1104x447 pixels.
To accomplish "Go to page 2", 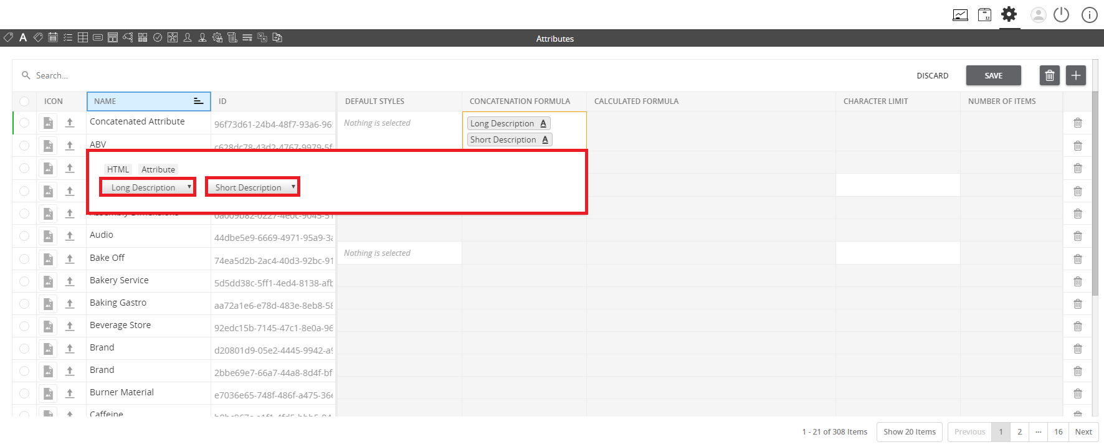I will coord(1020,431).
